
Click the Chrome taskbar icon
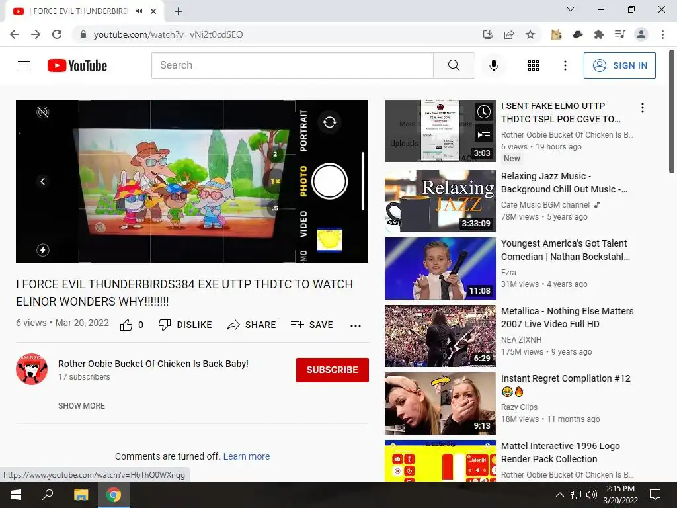click(114, 495)
